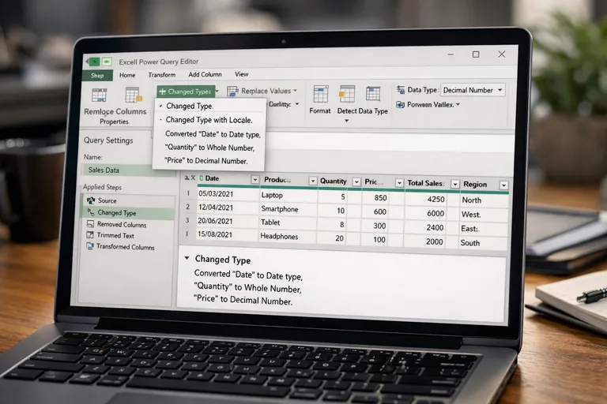Choose 'Changed Type.' from the dropdown menu
Screen dimensions: 607x404
(210, 106)
